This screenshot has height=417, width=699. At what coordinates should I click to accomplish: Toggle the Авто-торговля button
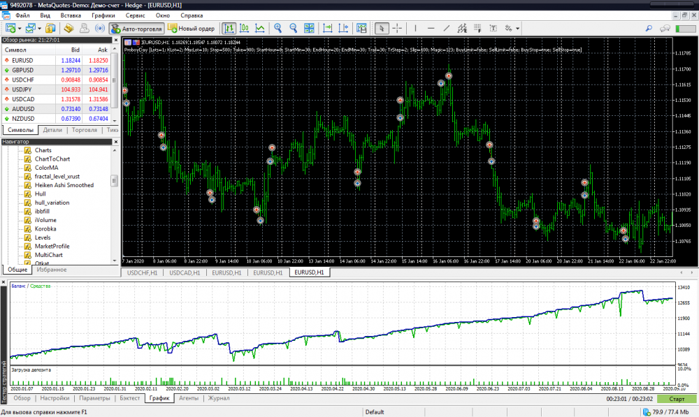tap(137, 29)
